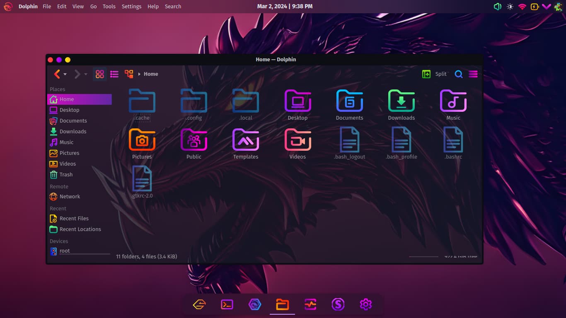Select the Desktop folder icon in file view
This screenshot has height=318, width=566.
(x=298, y=101)
